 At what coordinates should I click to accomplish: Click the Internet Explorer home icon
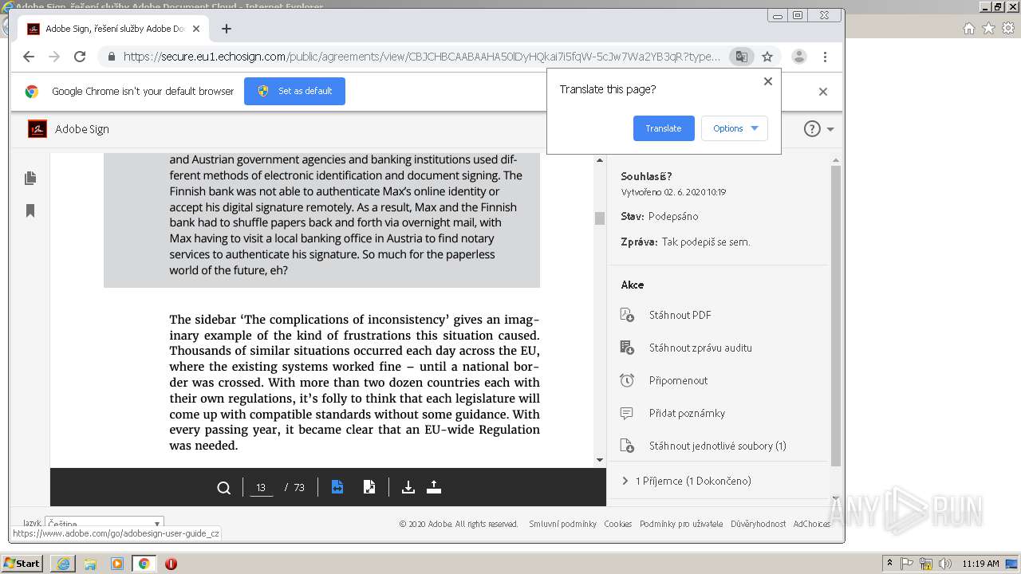coord(968,28)
